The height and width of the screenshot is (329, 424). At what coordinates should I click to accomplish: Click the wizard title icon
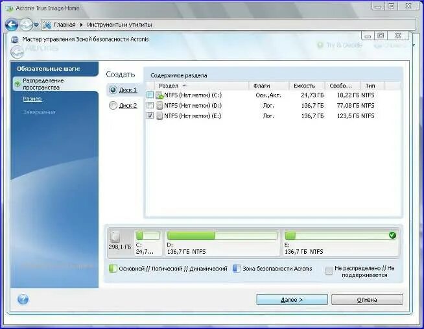point(15,40)
